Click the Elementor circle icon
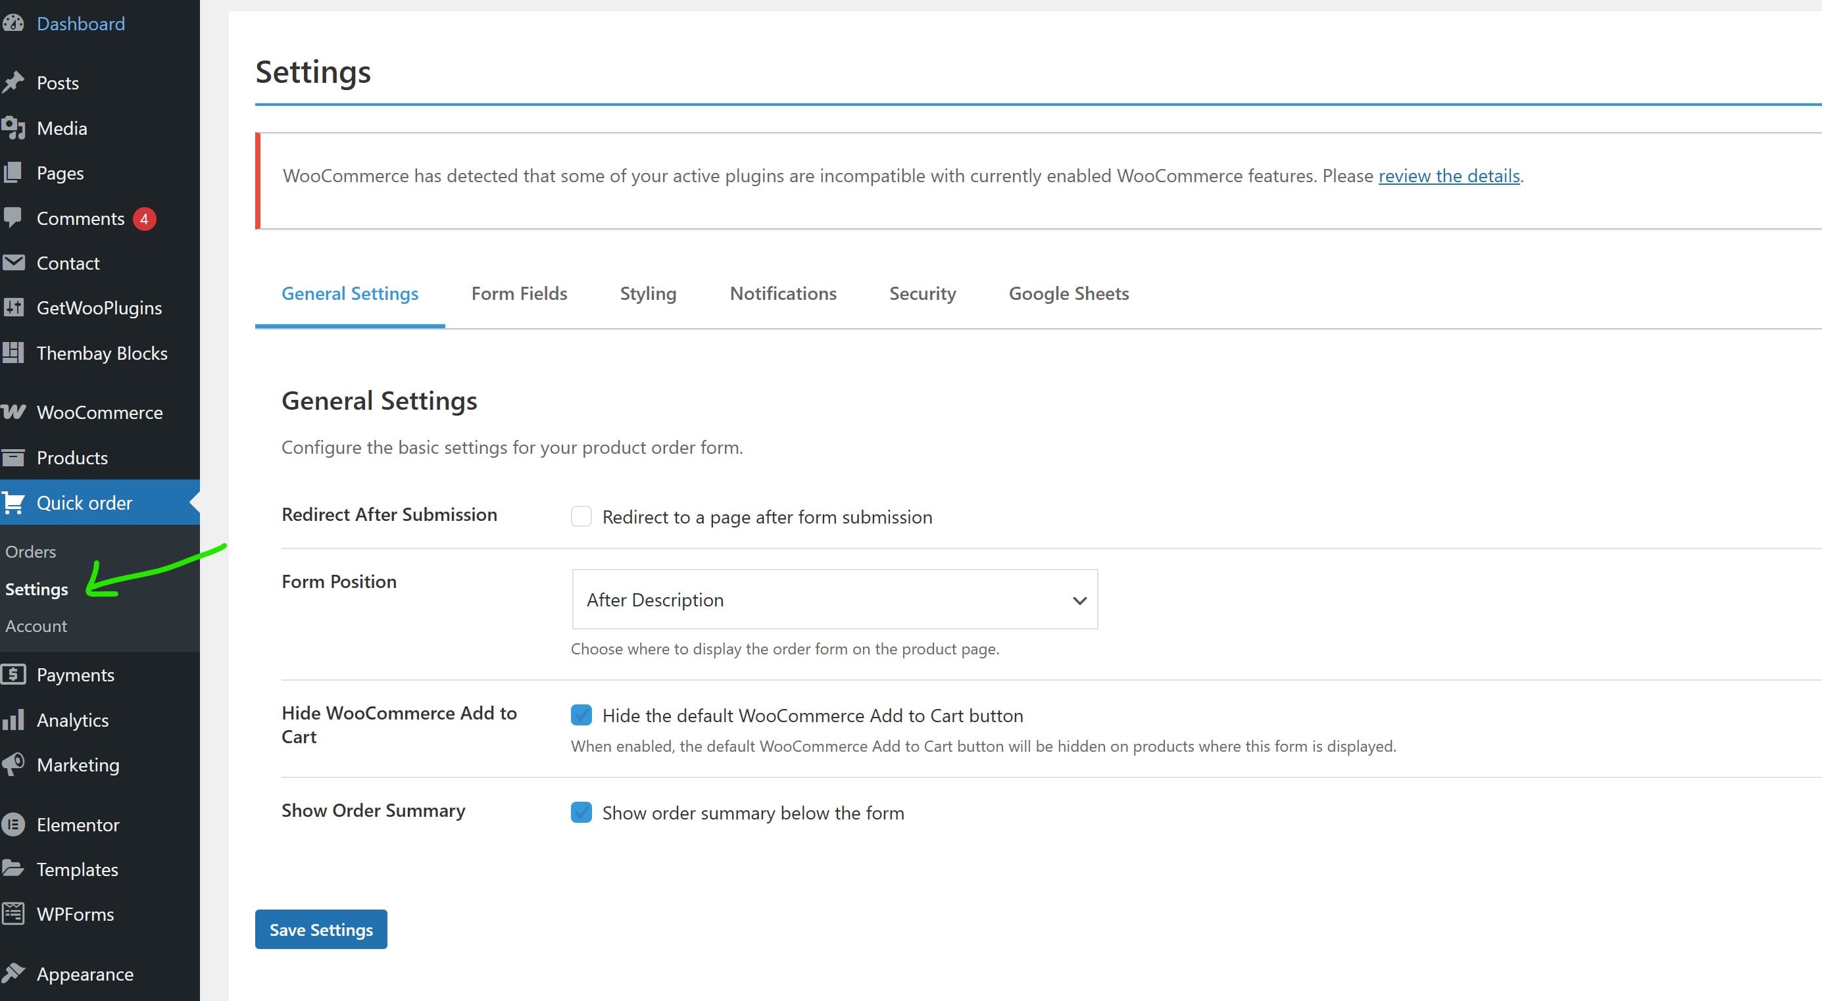Viewport: 1822px width, 1001px height. click(x=12, y=825)
